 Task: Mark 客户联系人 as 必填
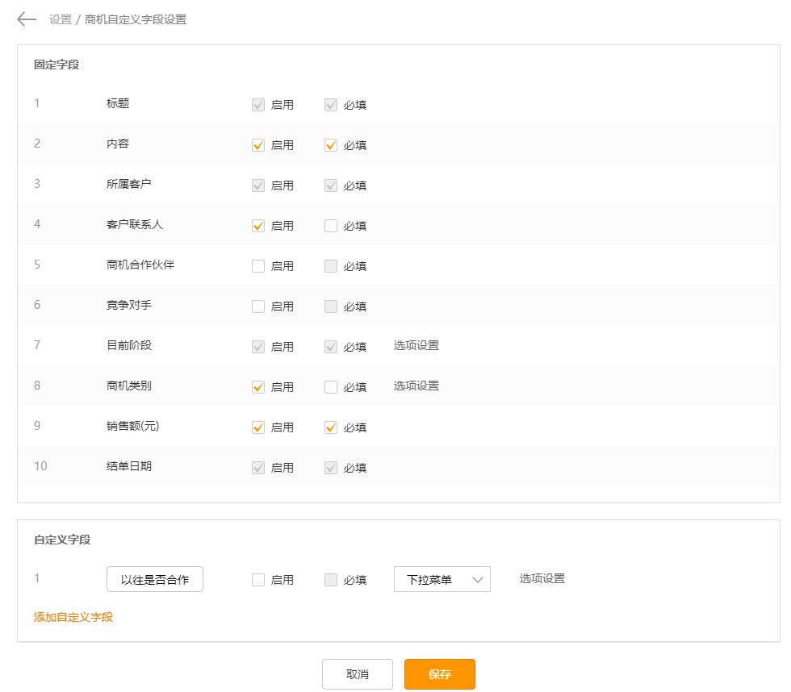click(331, 226)
